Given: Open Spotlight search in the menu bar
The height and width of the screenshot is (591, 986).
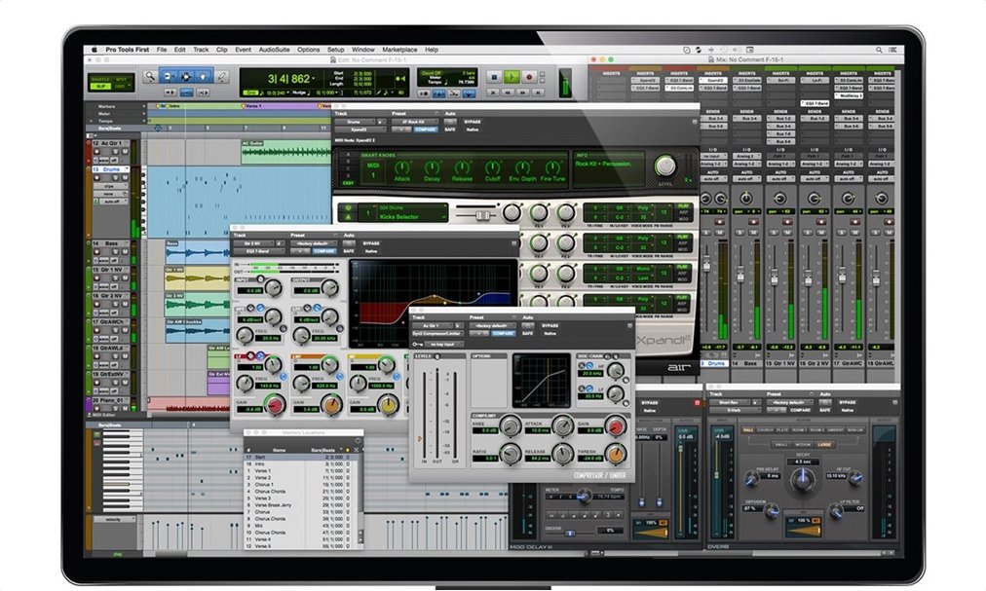Looking at the screenshot, I should (x=879, y=50).
